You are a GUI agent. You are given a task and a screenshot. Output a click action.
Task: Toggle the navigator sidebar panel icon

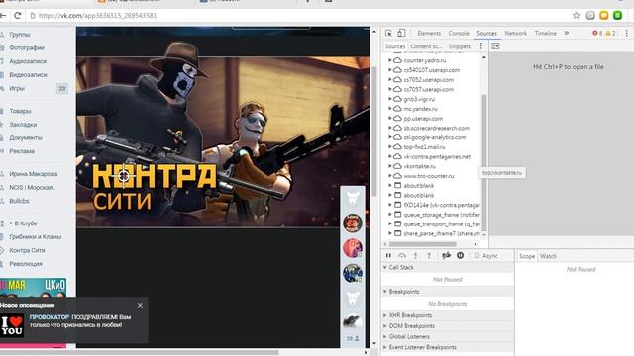coord(495,46)
